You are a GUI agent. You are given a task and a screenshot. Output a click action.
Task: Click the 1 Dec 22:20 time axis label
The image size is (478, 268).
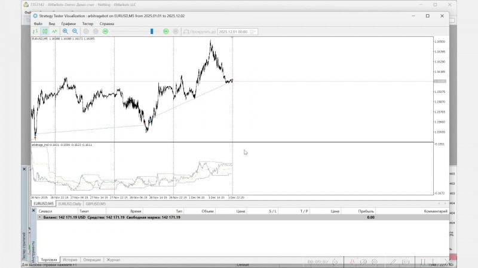coord(236,198)
